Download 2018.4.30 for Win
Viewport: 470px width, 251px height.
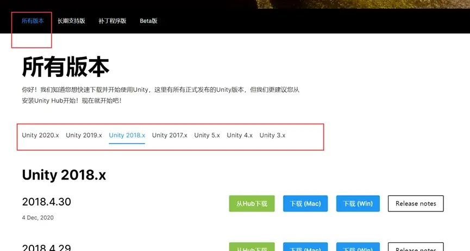click(x=358, y=203)
